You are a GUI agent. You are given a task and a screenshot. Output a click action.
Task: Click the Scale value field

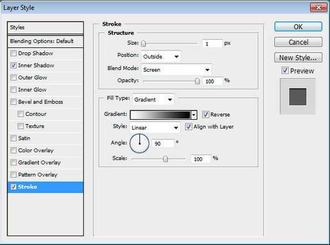(200, 159)
